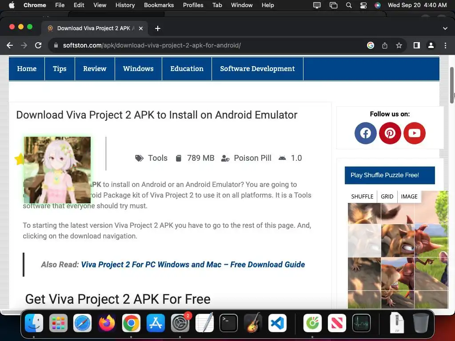Open GarageBand from the Dock

(x=253, y=323)
